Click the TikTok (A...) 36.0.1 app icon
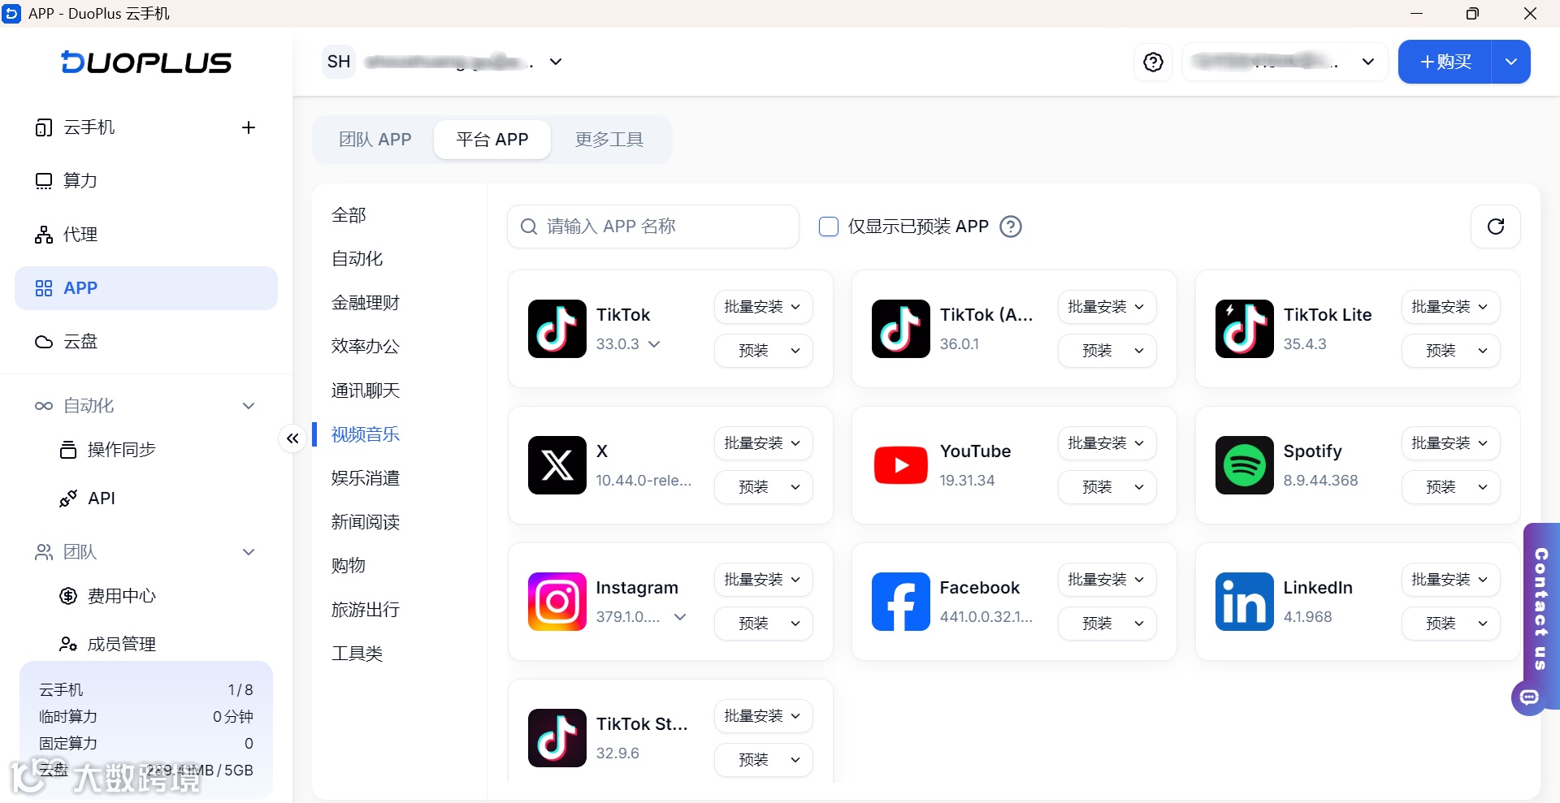1560x803 pixels. [901, 329]
